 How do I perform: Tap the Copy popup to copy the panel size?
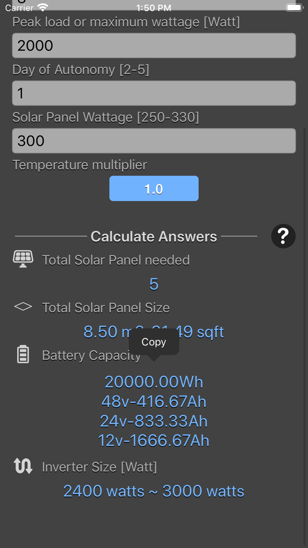tap(154, 341)
